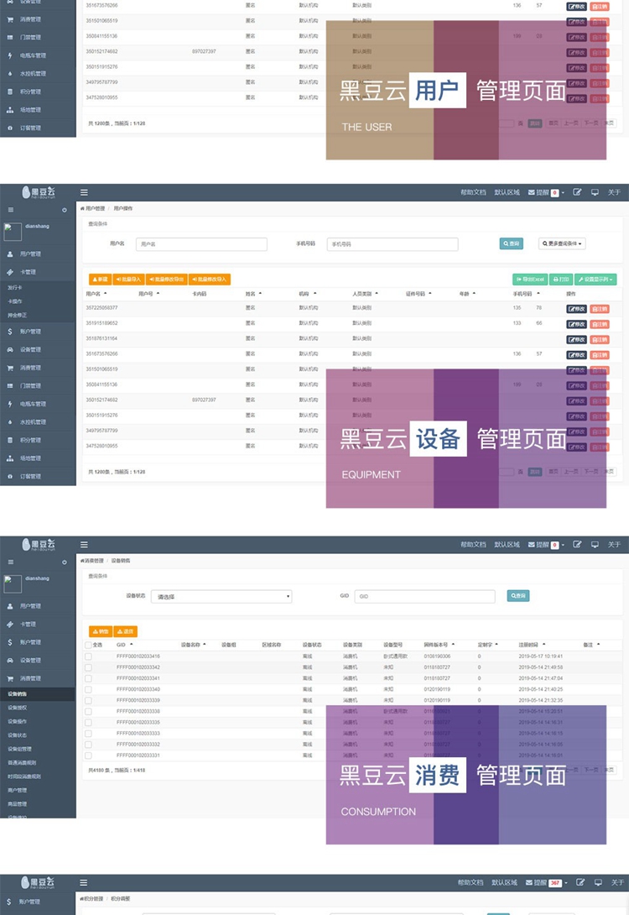
Task: Click the 打印 printer button
Action: coord(561,279)
